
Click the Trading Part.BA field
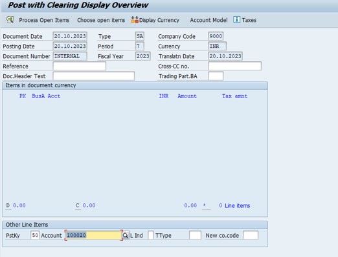216,76
